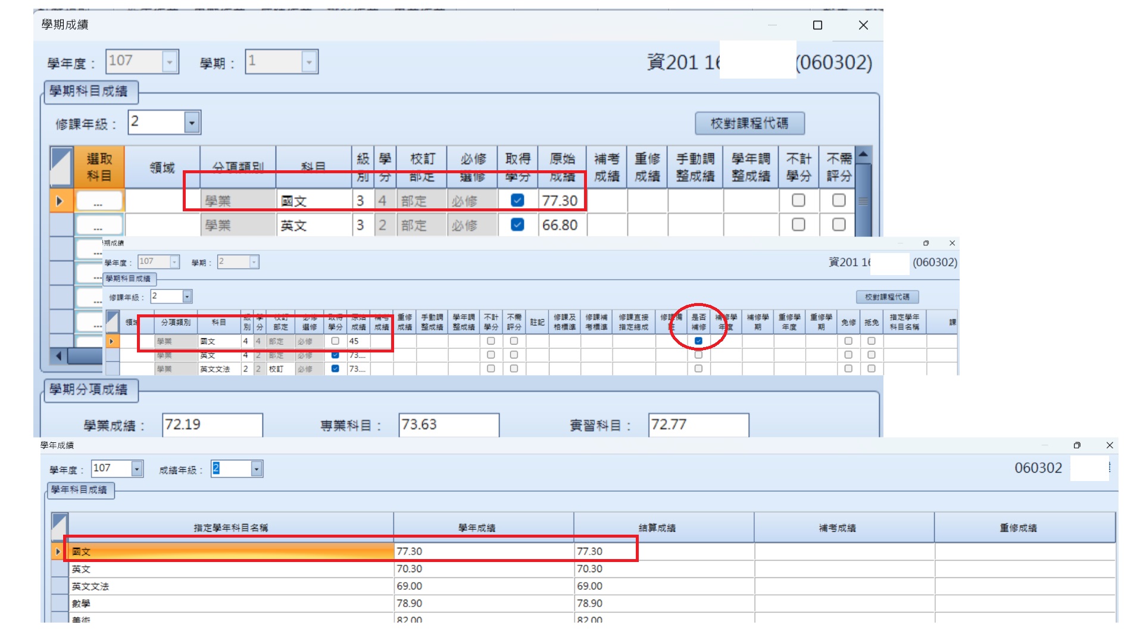This screenshot has width=1143, height=643.
Task: Restore the second semester window
Action: click(x=926, y=243)
